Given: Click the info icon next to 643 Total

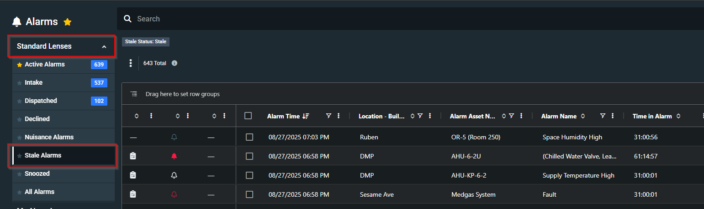Looking at the screenshot, I should pyautogui.click(x=175, y=63).
